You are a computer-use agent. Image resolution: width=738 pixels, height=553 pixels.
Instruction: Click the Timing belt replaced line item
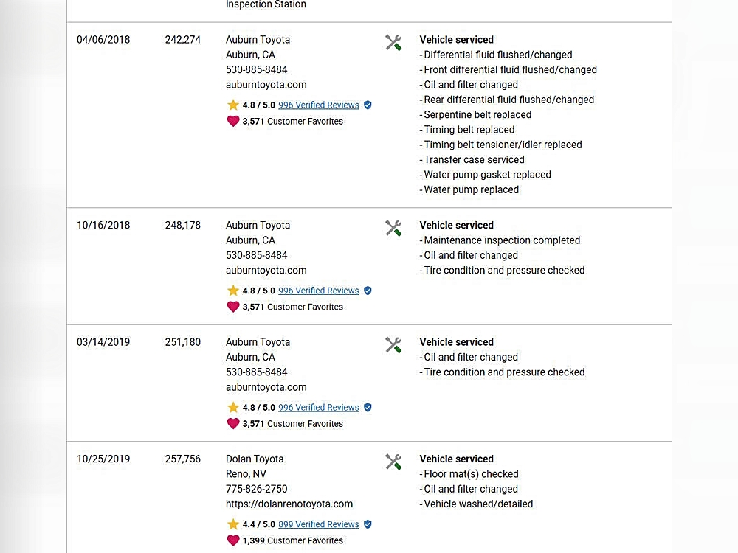click(x=467, y=129)
